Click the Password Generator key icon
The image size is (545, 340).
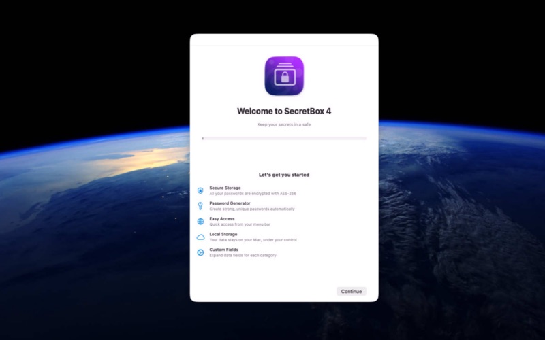coord(200,206)
